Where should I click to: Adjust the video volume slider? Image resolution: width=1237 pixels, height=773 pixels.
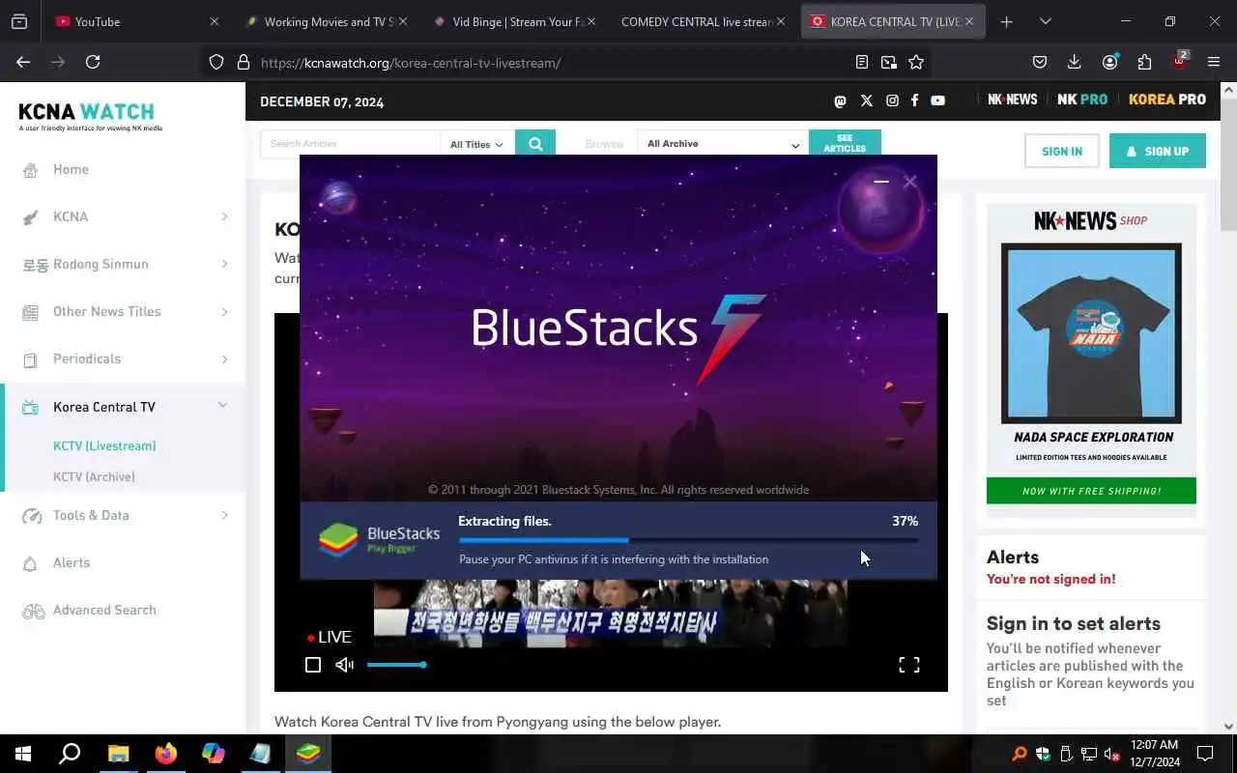[x=396, y=665]
